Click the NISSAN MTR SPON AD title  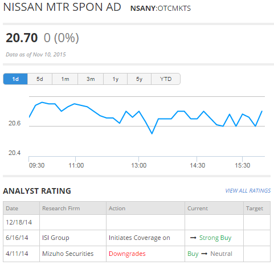click(x=62, y=7)
